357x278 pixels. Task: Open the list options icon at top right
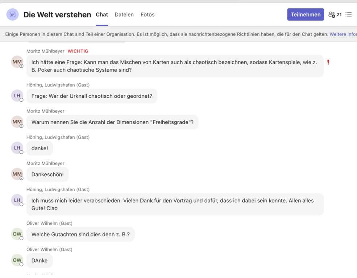point(349,14)
